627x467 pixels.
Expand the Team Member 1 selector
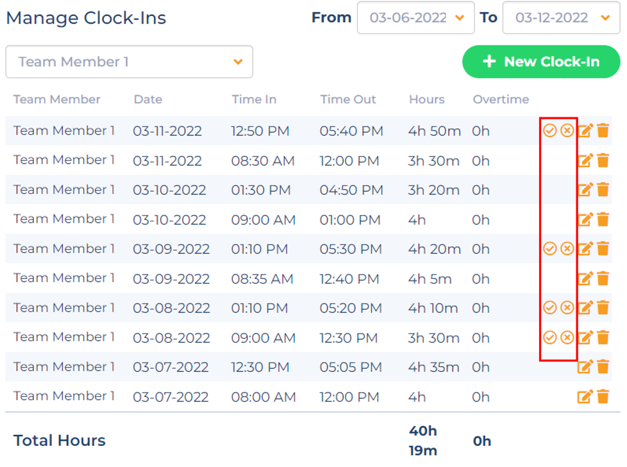pos(129,62)
